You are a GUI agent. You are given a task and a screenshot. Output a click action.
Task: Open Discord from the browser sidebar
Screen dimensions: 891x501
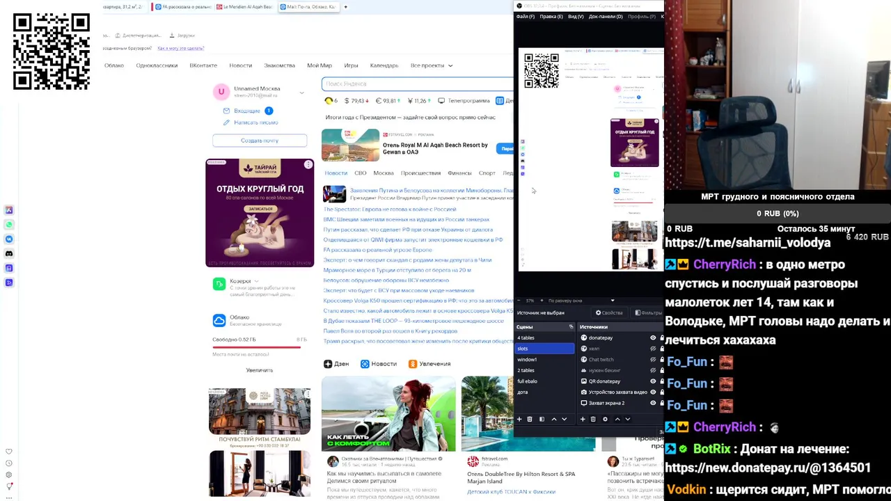(x=9, y=253)
